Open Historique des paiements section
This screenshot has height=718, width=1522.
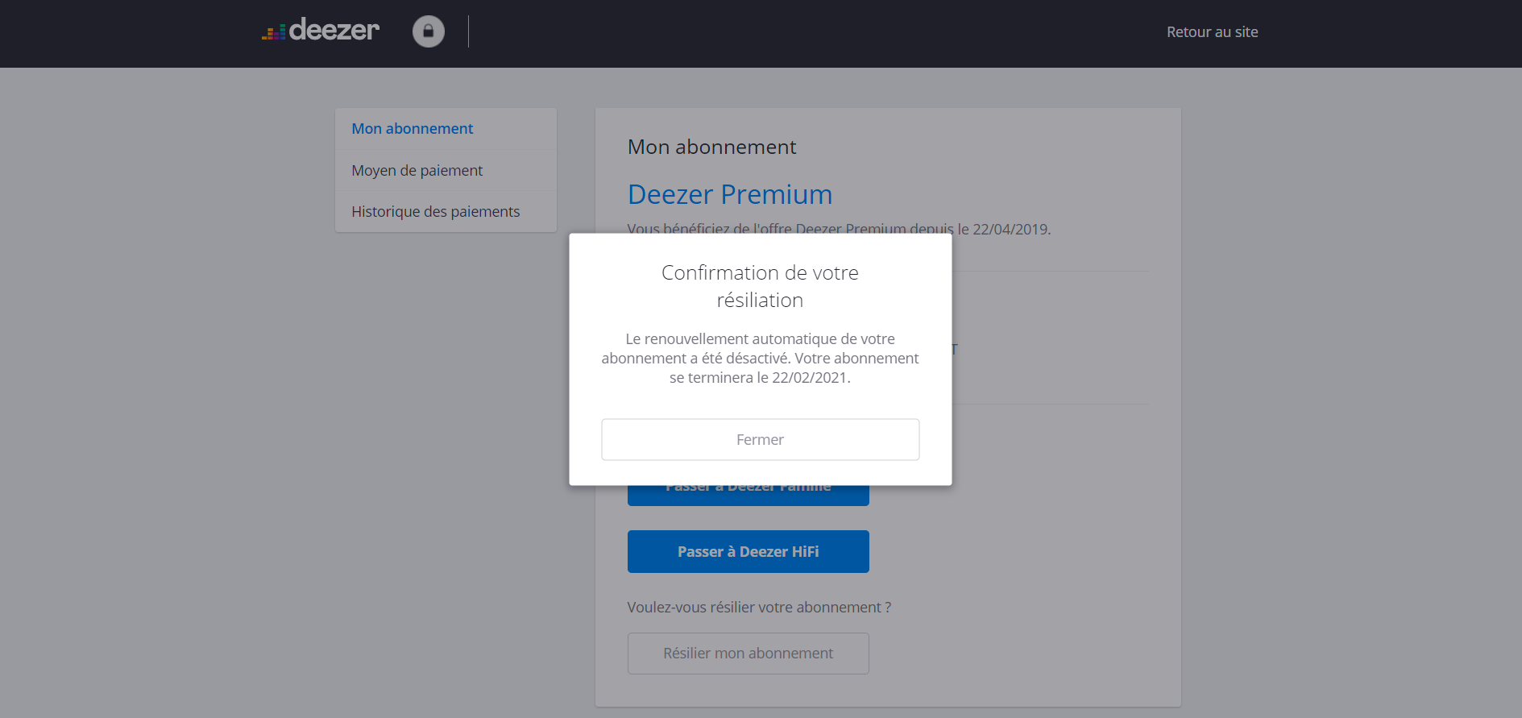(x=436, y=212)
